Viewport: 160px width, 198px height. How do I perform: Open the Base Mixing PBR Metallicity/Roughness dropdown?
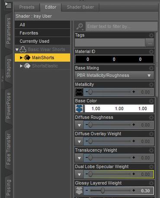[x=114, y=75]
